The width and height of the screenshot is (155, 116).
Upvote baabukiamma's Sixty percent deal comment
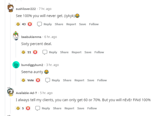coord(23,52)
